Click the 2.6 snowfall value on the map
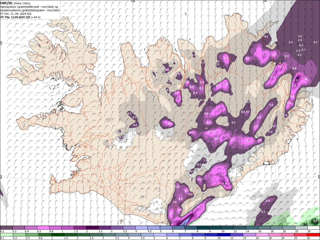The width and height of the screenshot is (320, 240). (296, 80)
